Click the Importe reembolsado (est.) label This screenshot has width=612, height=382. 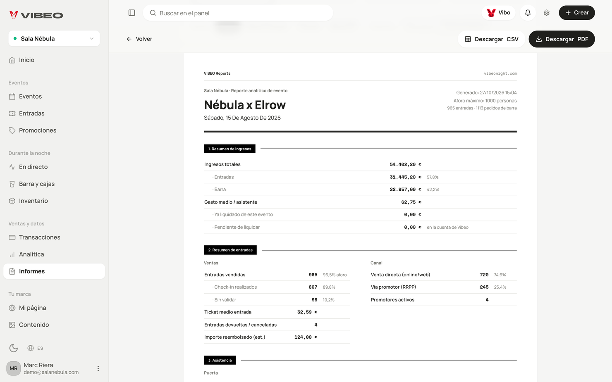pos(235,337)
